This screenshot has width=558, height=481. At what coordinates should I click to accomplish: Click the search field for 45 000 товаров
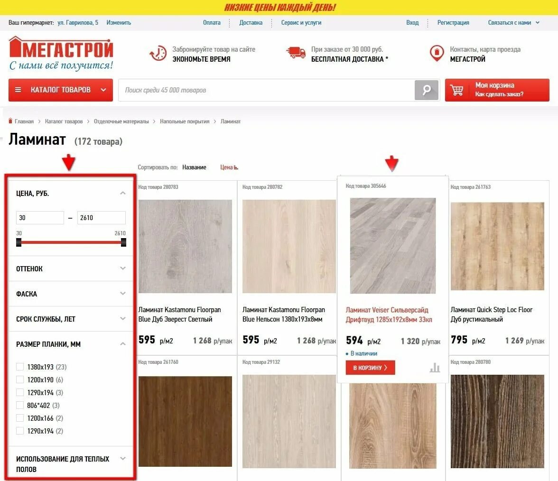[267, 90]
